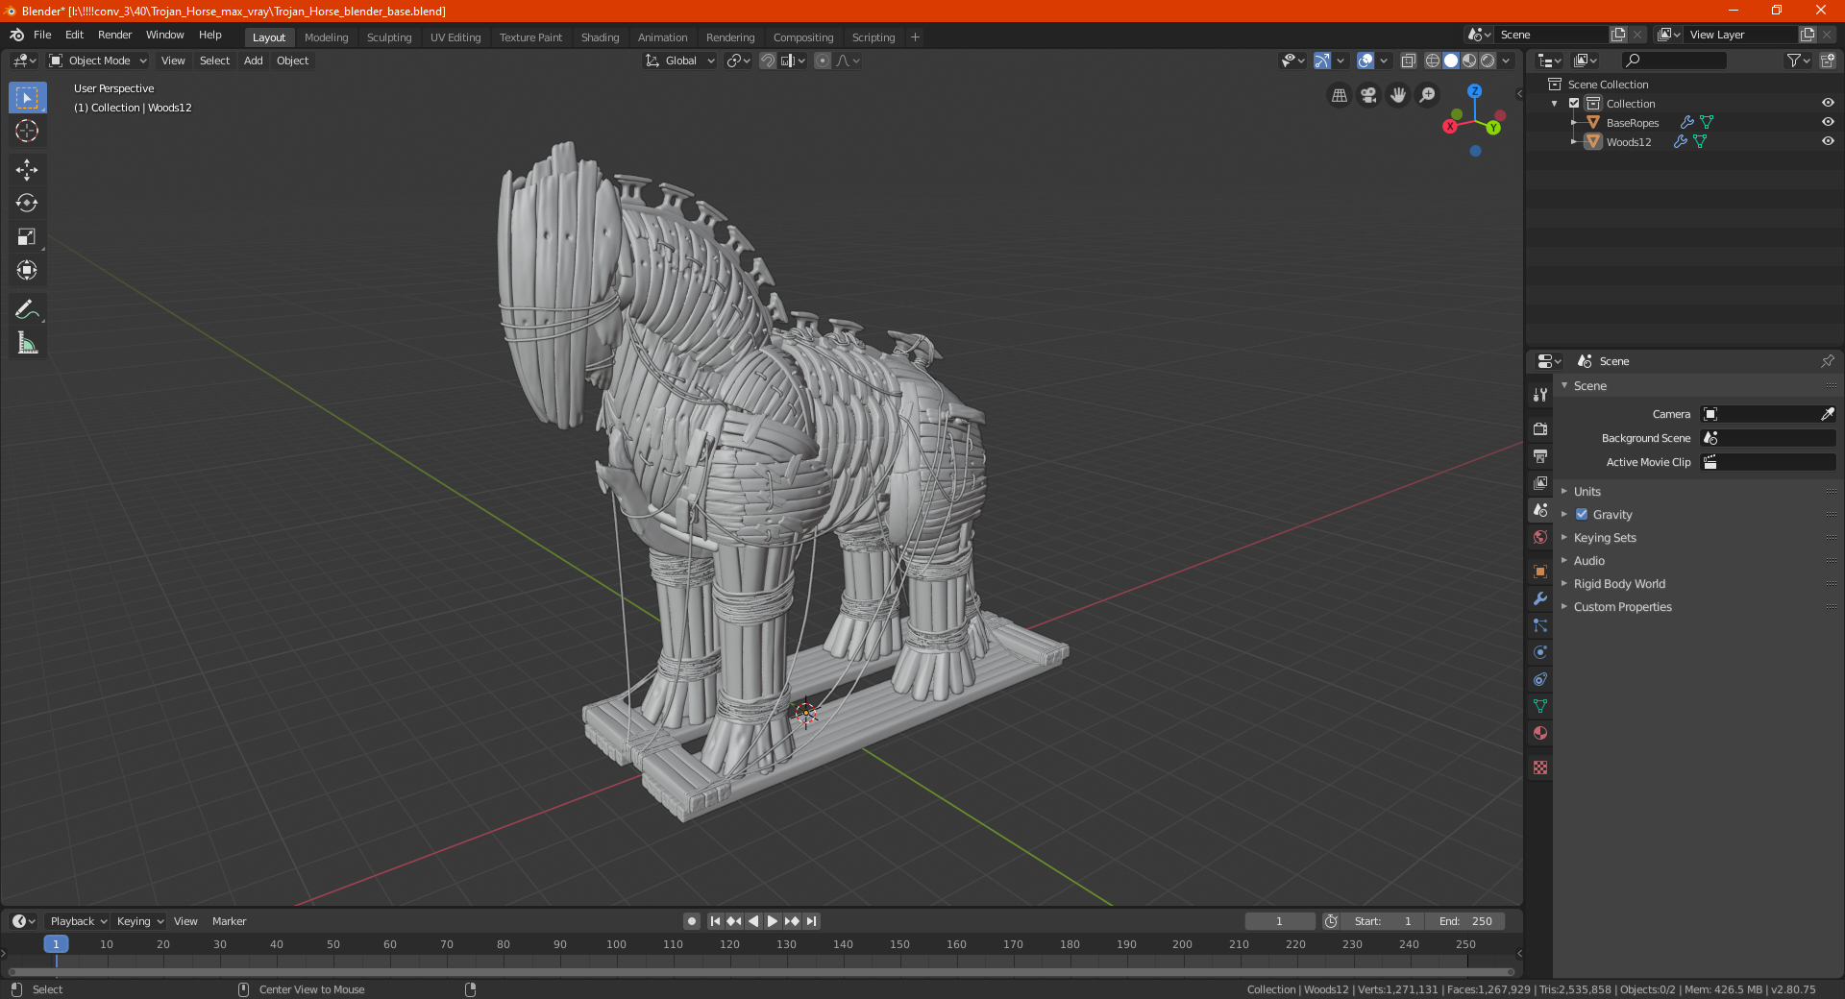Image resolution: width=1845 pixels, height=999 pixels.
Task: Open the Modifiers properties tab
Action: (x=1540, y=598)
